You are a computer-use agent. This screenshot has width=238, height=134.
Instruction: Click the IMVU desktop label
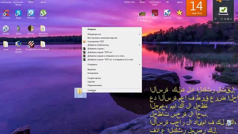(31, 2)
